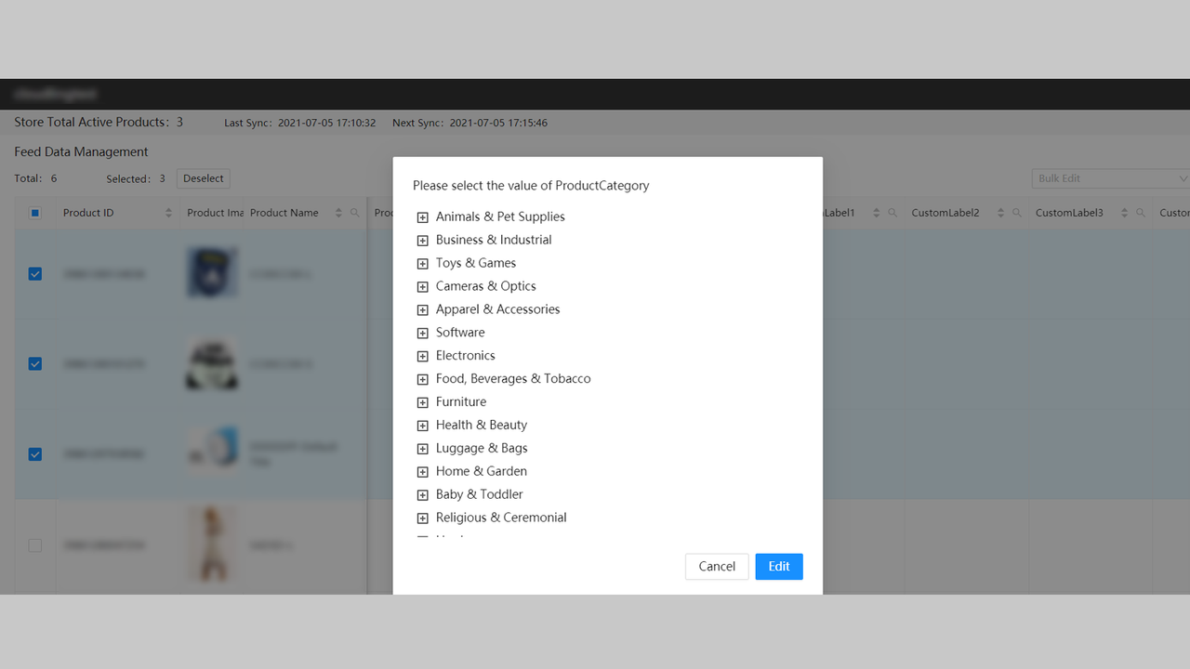Click the sort arrows on CustomLabel2 column
This screenshot has width=1190, height=669.
tap(998, 212)
